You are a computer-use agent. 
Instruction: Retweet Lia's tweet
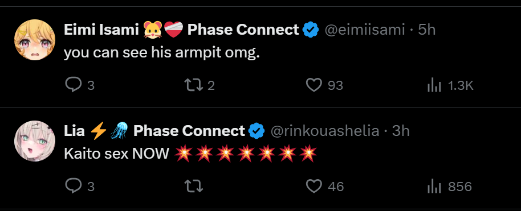click(x=194, y=186)
